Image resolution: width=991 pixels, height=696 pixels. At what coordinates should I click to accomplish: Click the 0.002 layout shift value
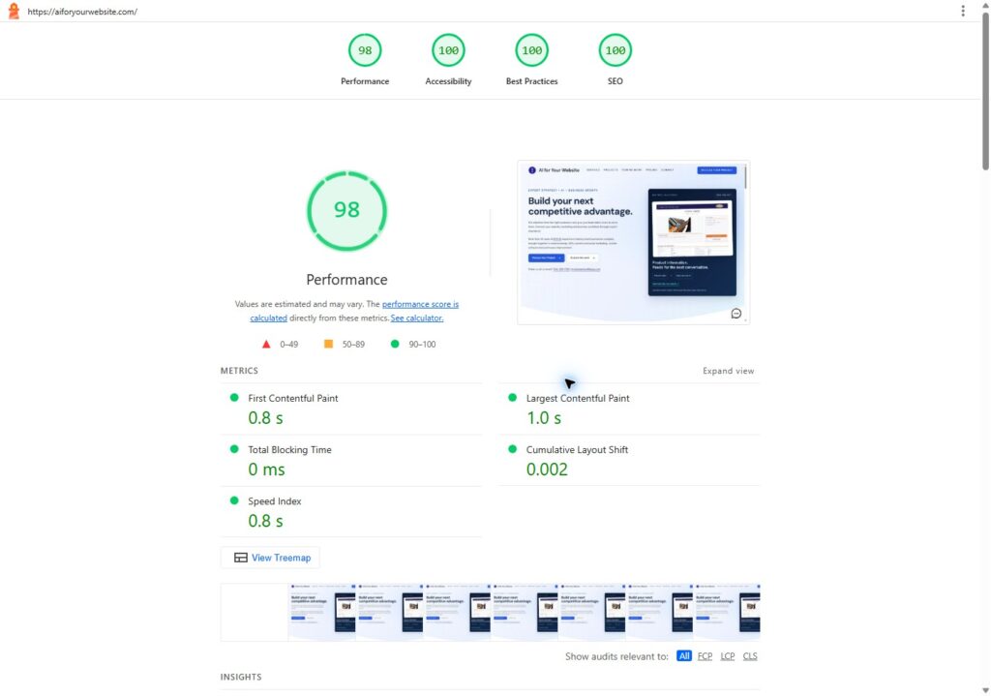point(547,469)
